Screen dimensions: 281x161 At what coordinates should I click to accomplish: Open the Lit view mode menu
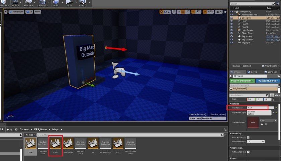29,11
